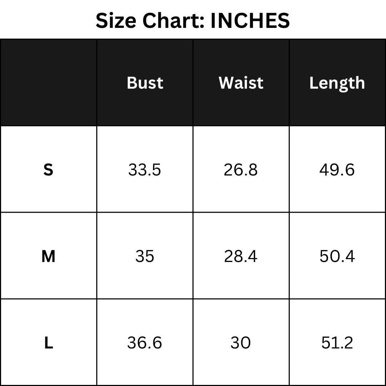386x386 pixels.
Task: Click the word 'Chart:' in the title
Action: coord(173,20)
